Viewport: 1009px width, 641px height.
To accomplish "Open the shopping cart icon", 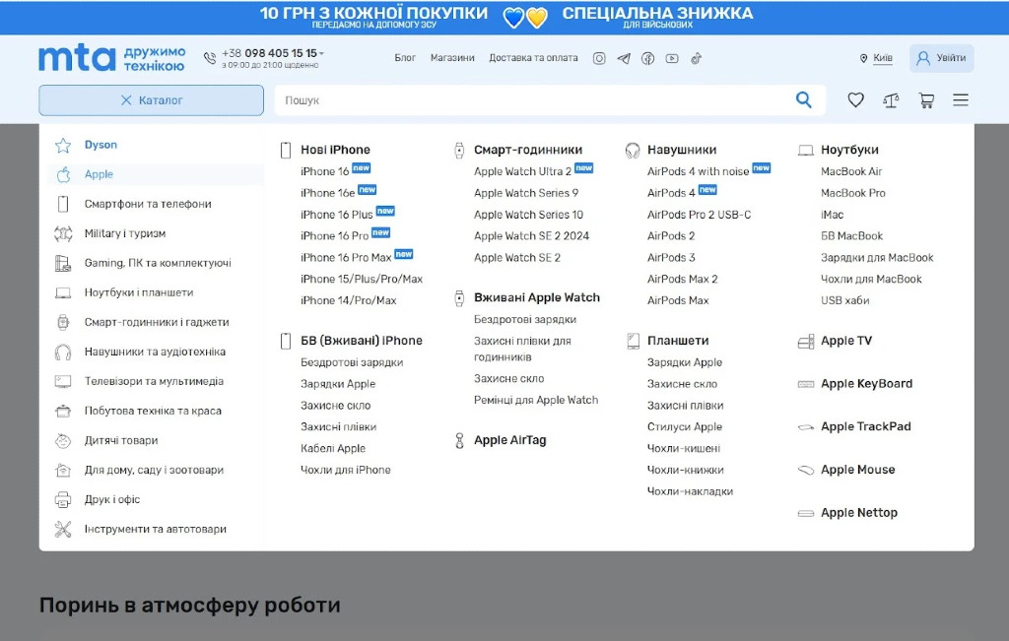I will point(926,100).
